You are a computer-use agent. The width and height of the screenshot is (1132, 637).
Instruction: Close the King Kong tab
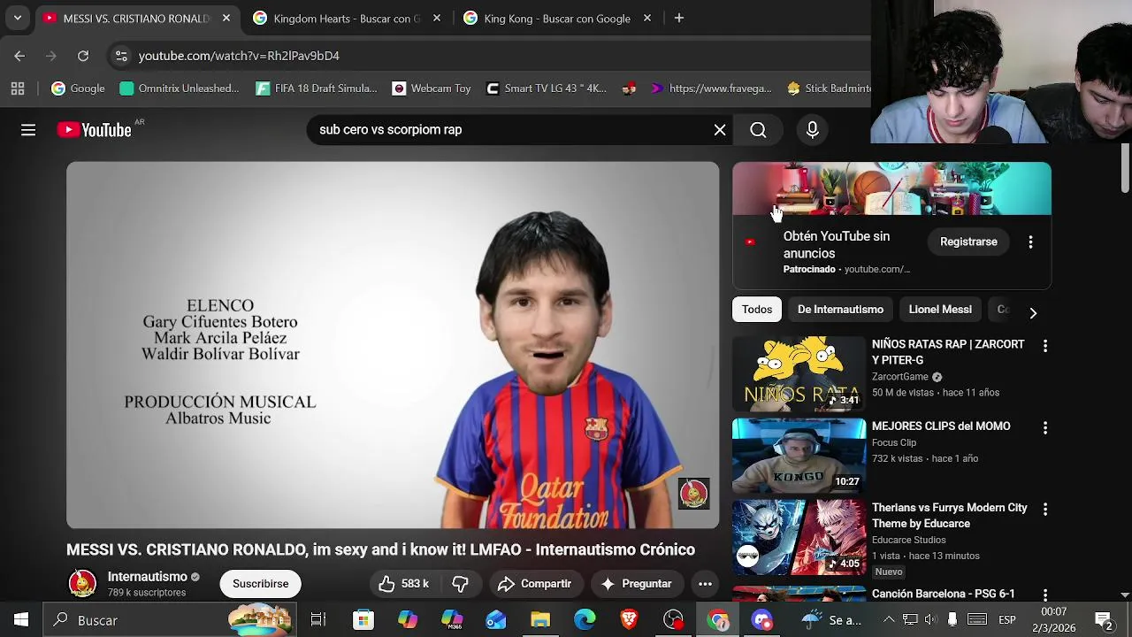[647, 18]
